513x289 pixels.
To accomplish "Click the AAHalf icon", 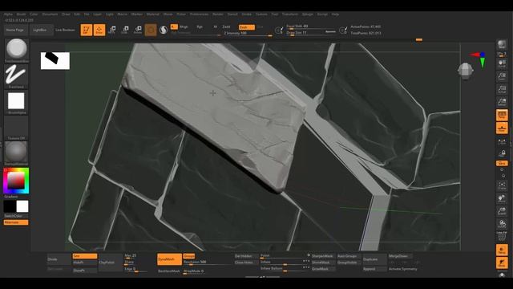I will coord(502,102).
